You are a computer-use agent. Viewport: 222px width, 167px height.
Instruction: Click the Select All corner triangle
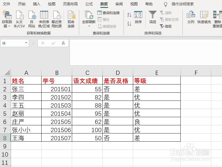[x=7, y=72]
